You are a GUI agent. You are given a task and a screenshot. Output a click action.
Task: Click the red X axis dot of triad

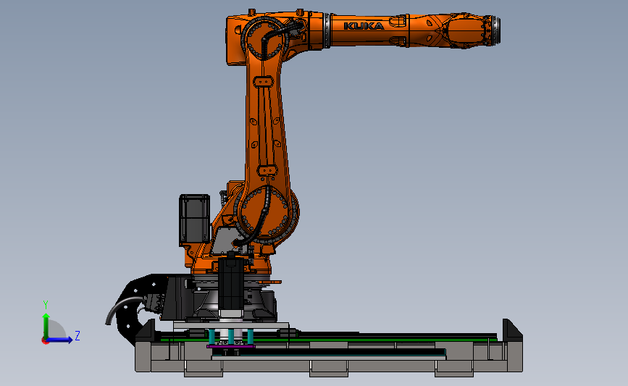pos(45,340)
